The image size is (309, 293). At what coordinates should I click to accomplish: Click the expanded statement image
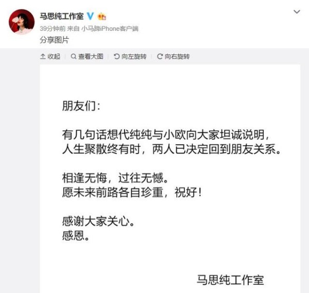coord(170,179)
